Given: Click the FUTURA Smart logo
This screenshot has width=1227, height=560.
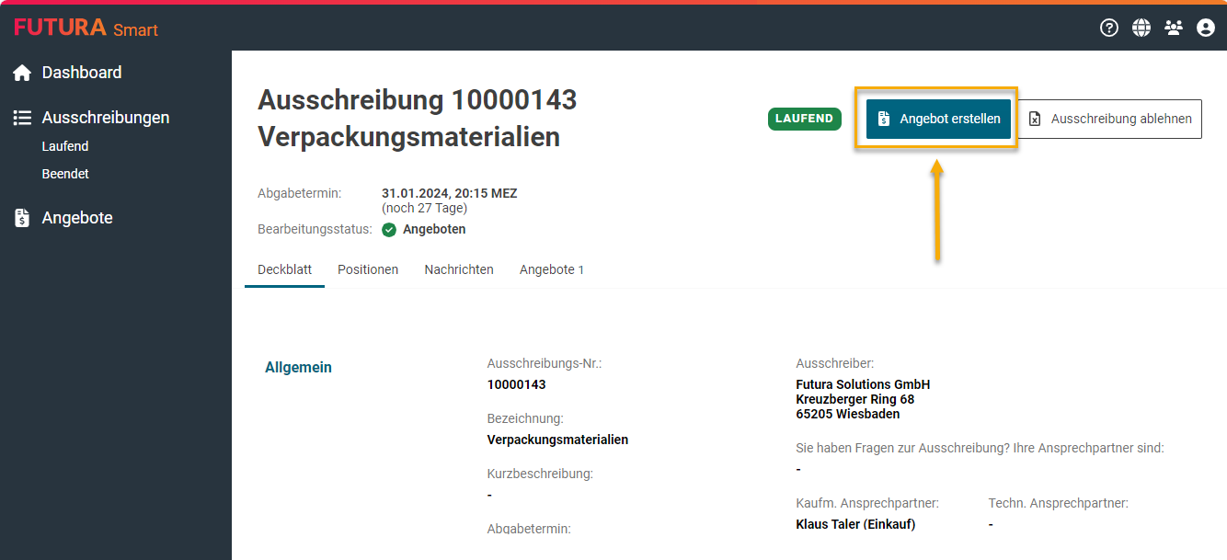Looking at the screenshot, I should [86, 28].
